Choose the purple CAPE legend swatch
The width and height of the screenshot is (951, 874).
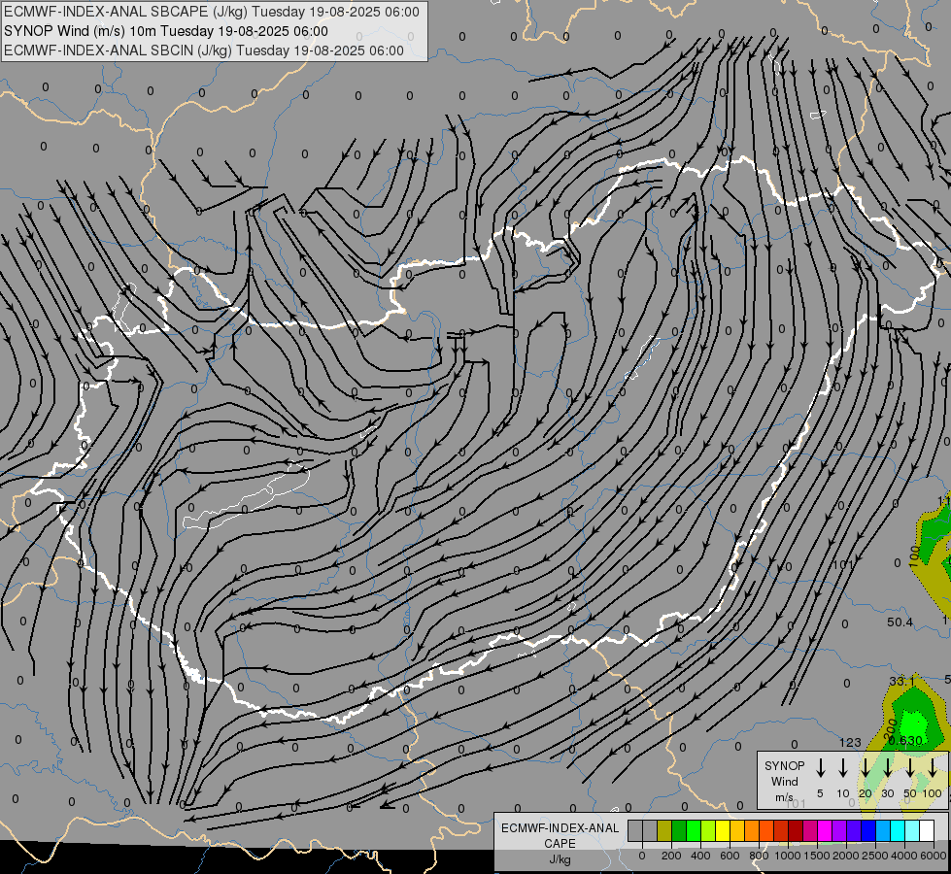[x=838, y=830]
